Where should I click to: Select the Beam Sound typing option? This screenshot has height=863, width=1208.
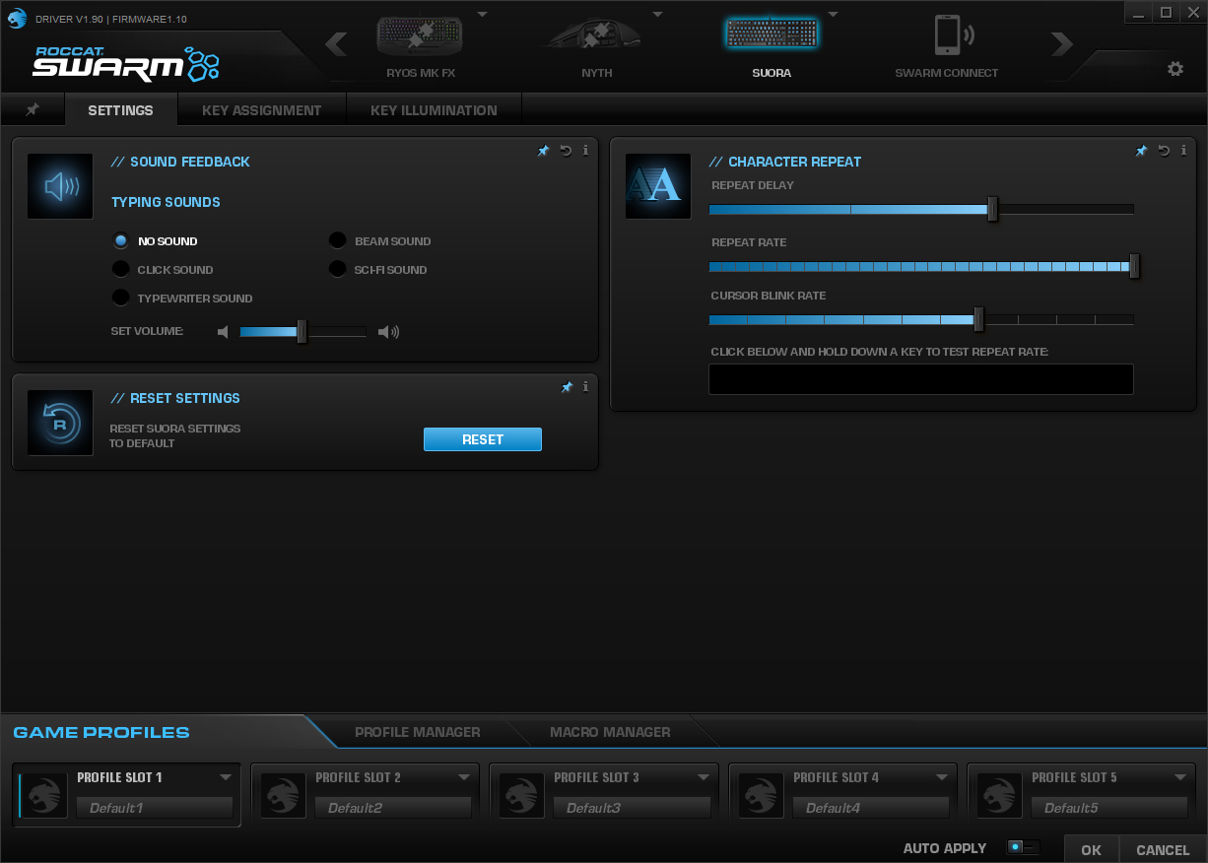coord(338,241)
